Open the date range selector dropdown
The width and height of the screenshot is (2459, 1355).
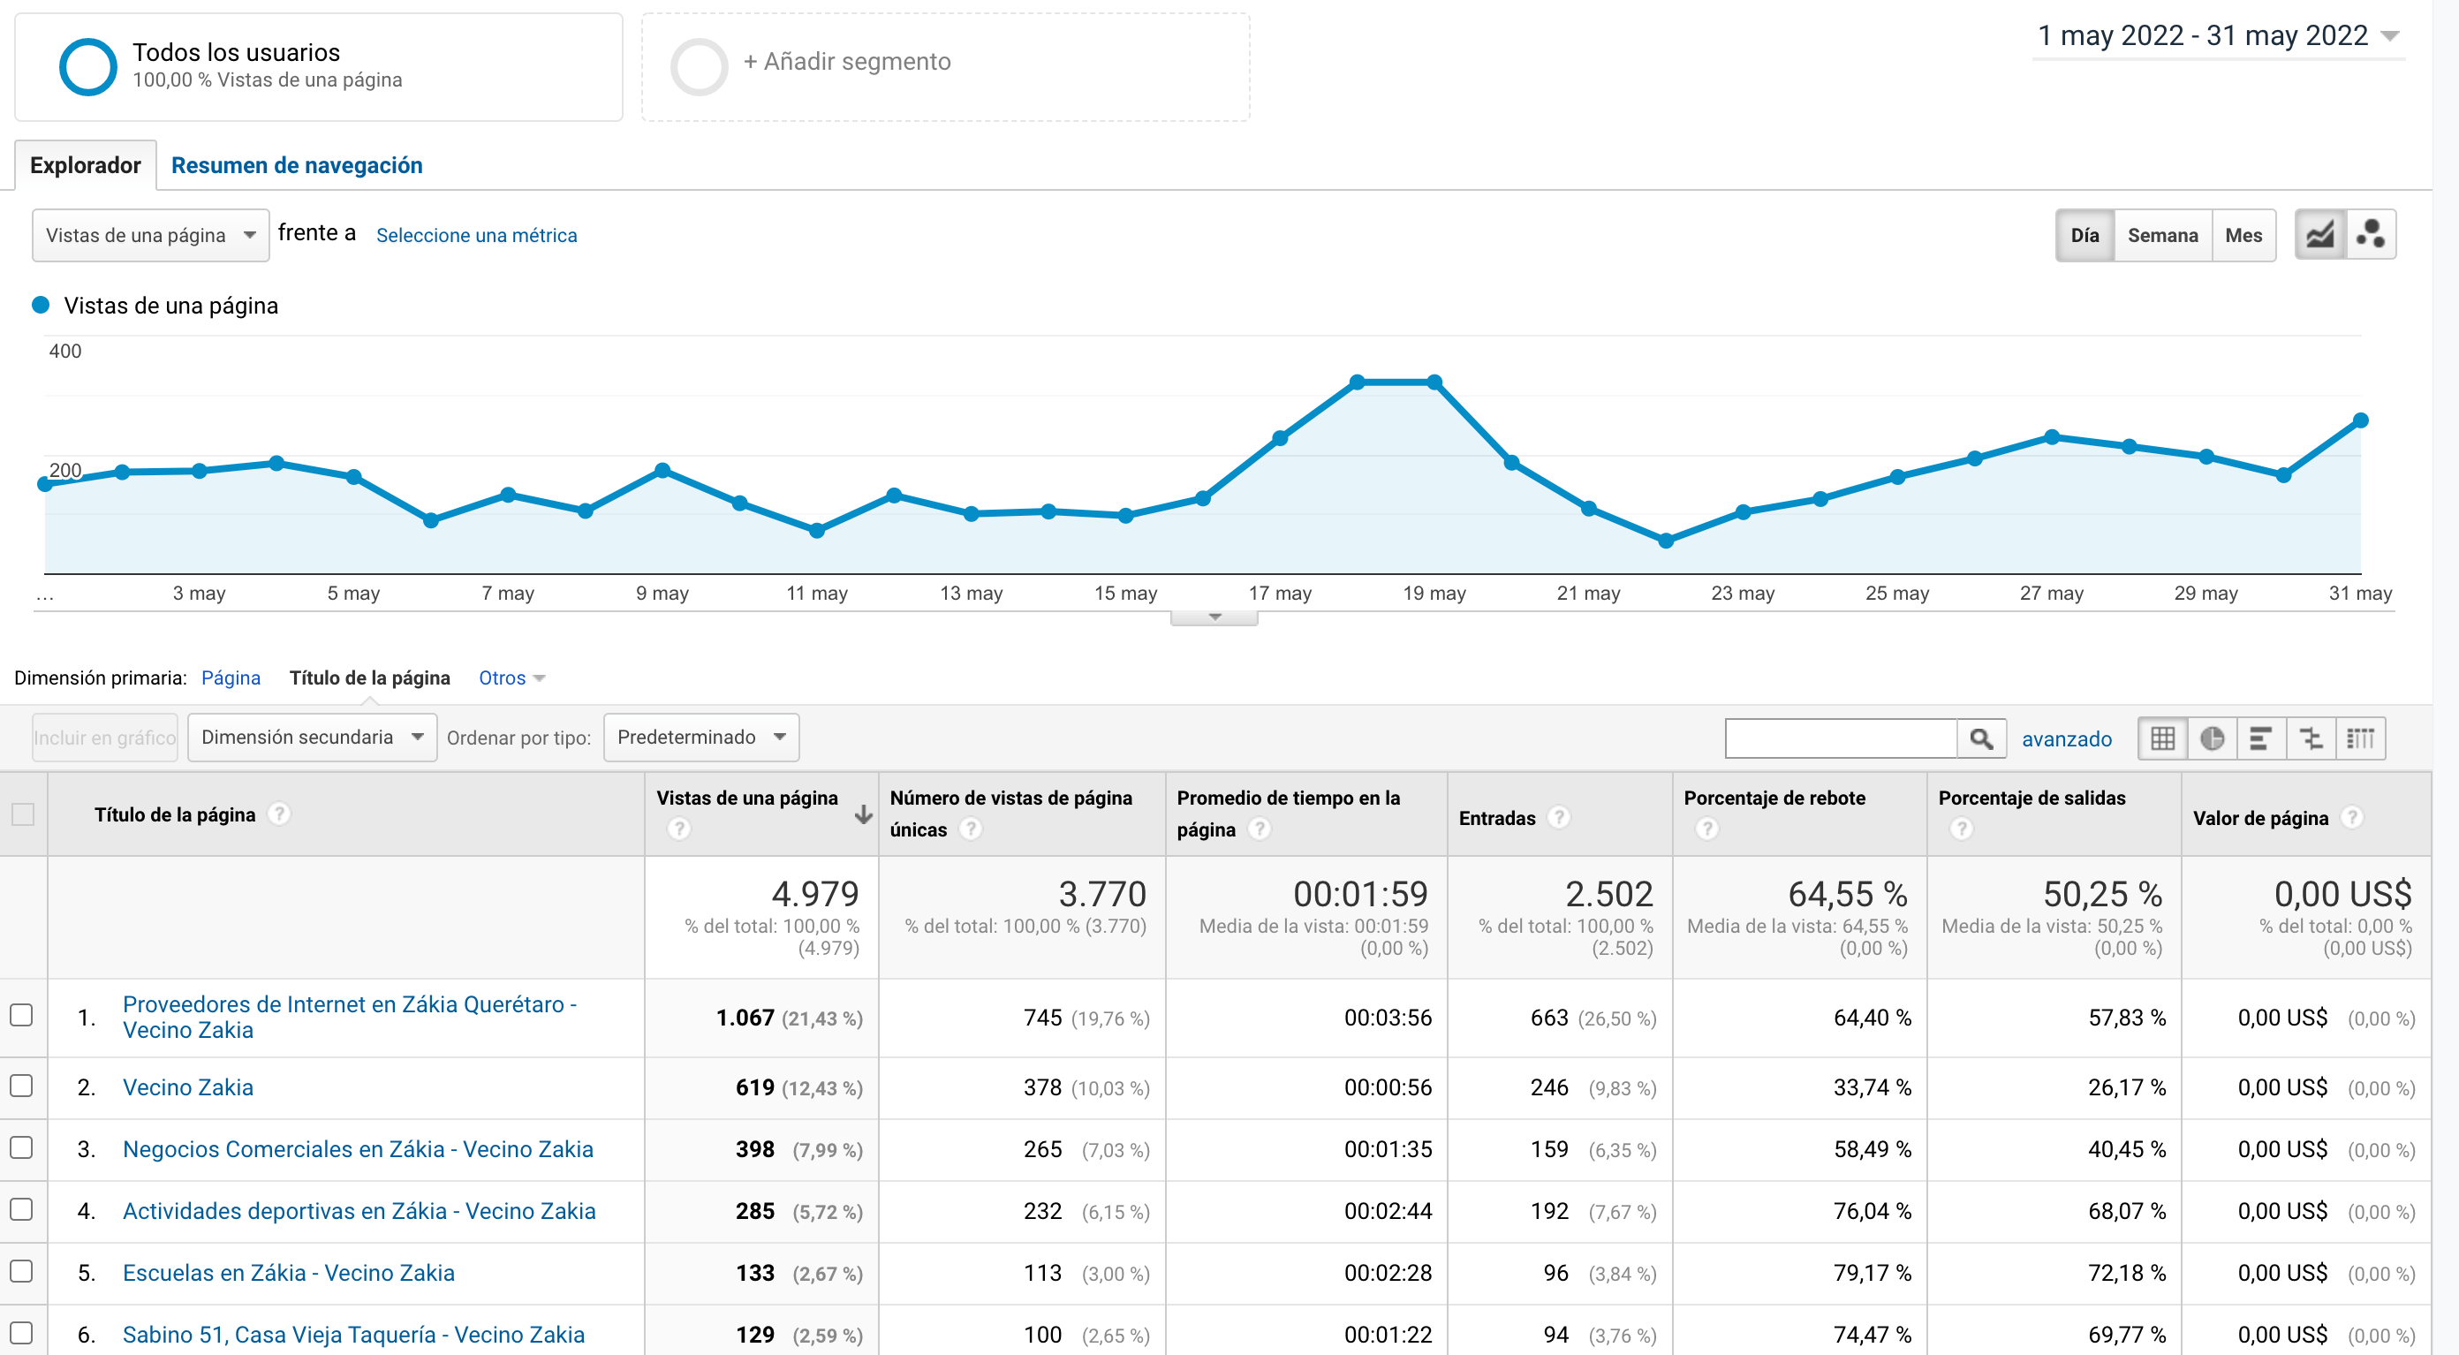pyautogui.click(x=2218, y=36)
